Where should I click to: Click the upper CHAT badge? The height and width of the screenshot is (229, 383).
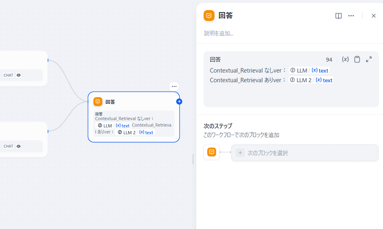pyautogui.click(x=8, y=75)
